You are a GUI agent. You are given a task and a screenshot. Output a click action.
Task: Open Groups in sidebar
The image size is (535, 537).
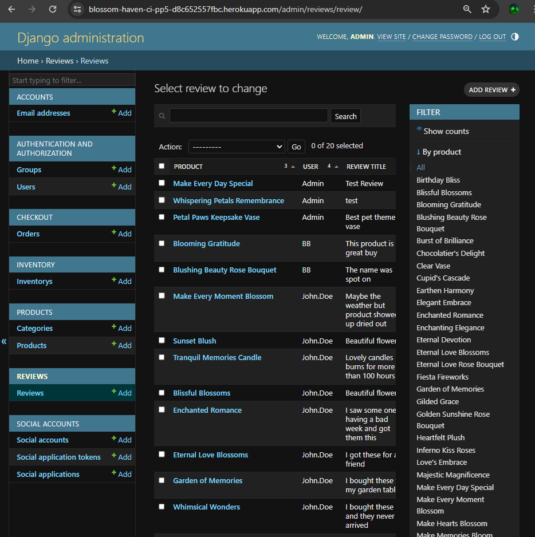tap(29, 170)
